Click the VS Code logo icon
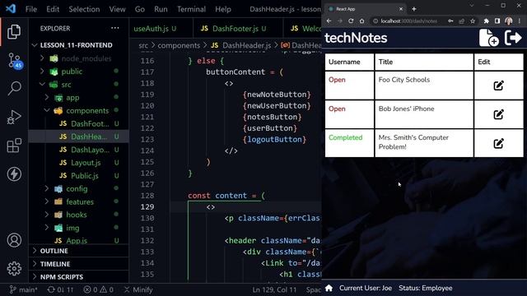The height and width of the screenshot is (296, 527). point(11,9)
